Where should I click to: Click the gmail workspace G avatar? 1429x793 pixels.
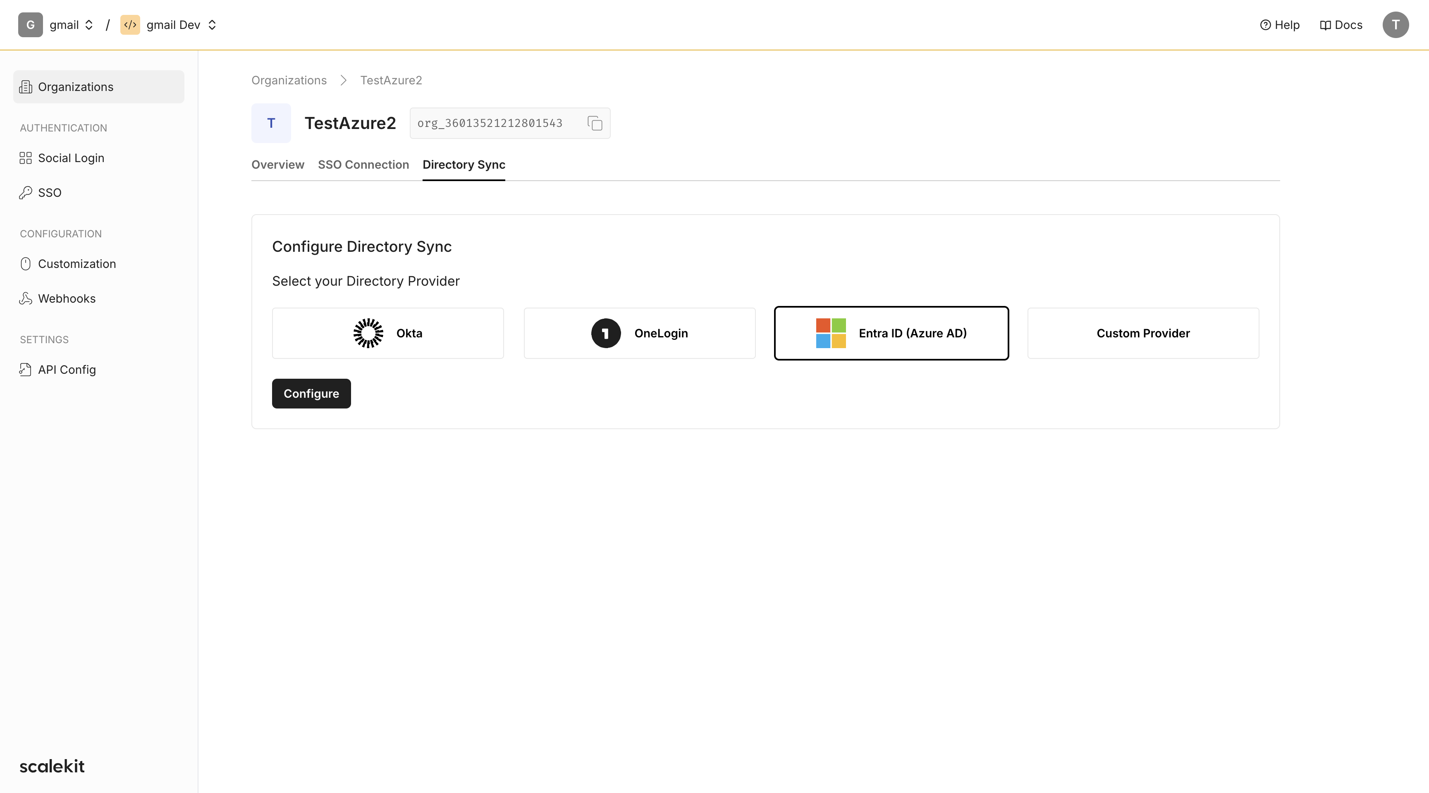31,25
